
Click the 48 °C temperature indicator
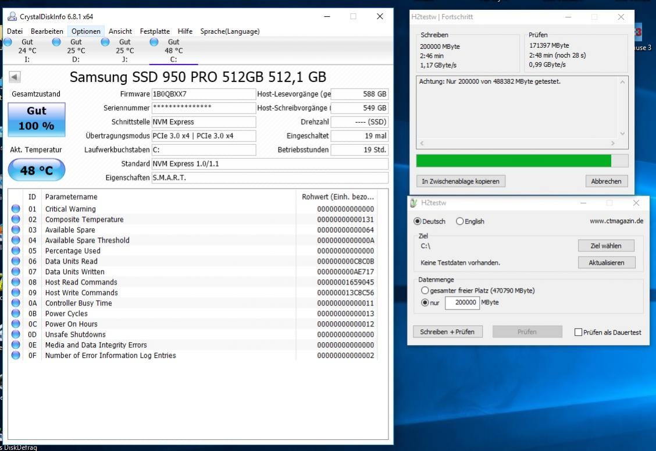pyautogui.click(x=37, y=170)
